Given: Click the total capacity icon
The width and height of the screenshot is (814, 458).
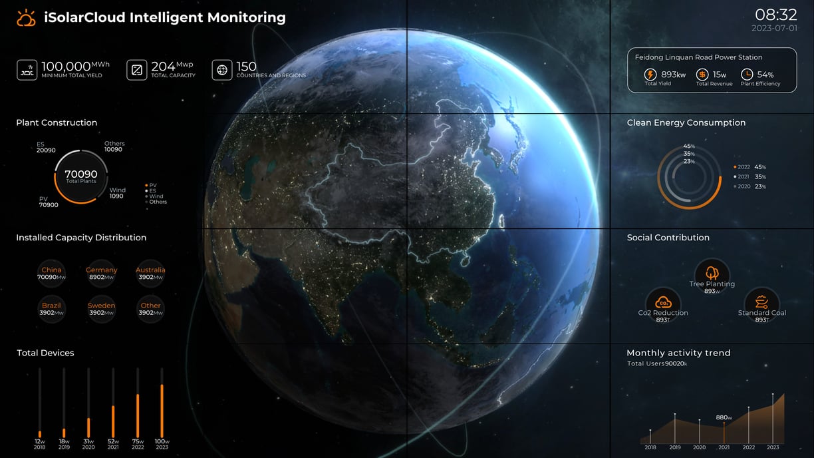Looking at the screenshot, I should (137, 70).
